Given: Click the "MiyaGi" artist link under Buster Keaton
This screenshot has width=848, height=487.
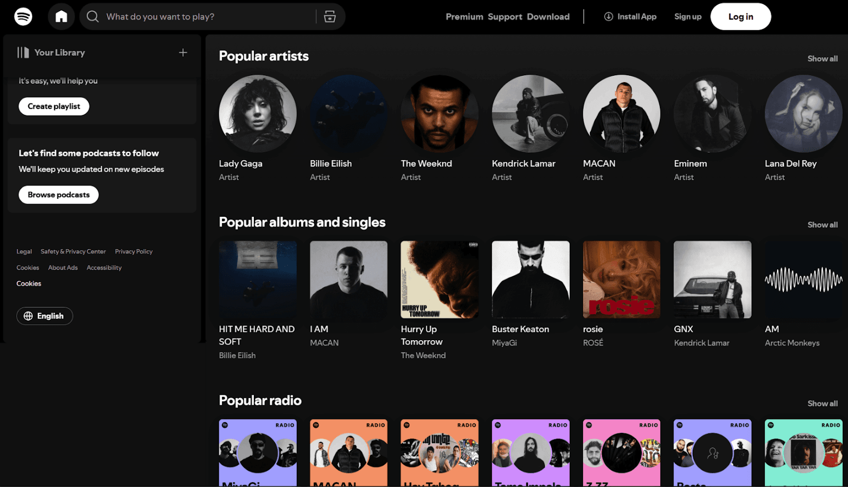Looking at the screenshot, I should click(x=505, y=343).
